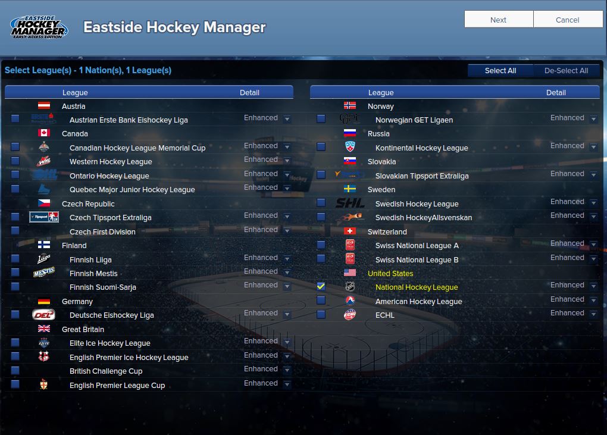Click the De-Select All button
Image resolution: width=607 pixels, height=435 pixels.
point(567,70)
